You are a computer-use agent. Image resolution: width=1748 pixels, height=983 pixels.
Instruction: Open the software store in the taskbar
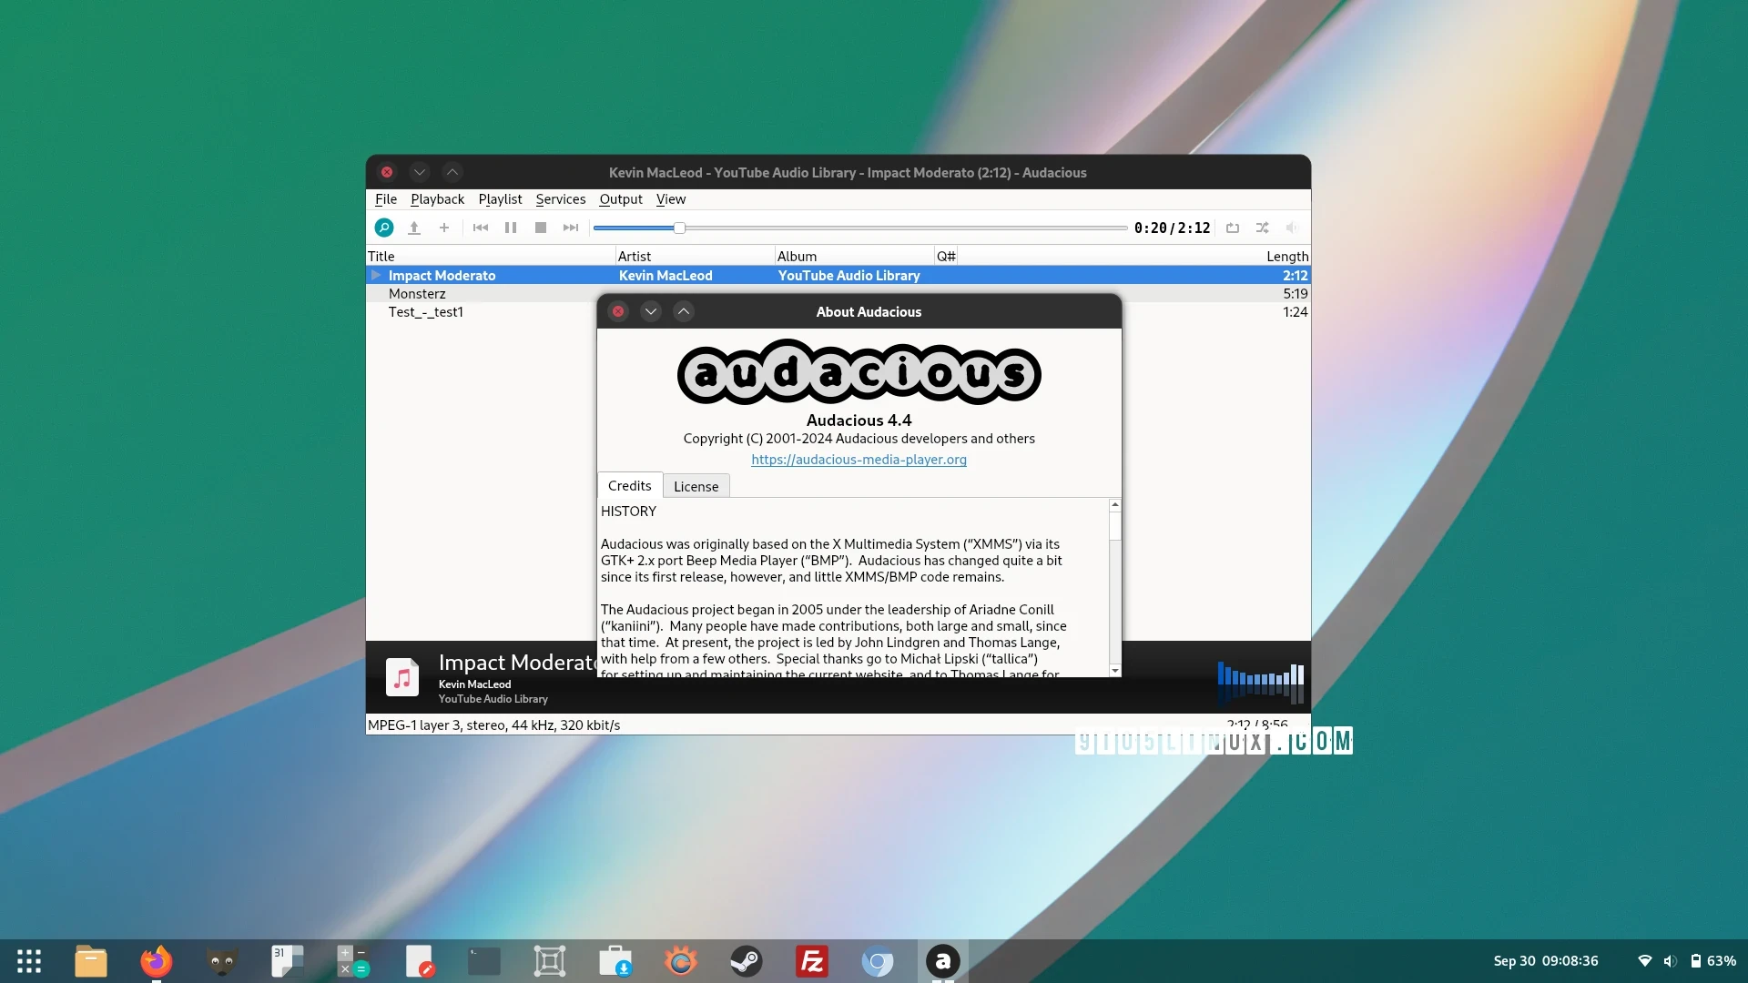(x=615, y=961)
